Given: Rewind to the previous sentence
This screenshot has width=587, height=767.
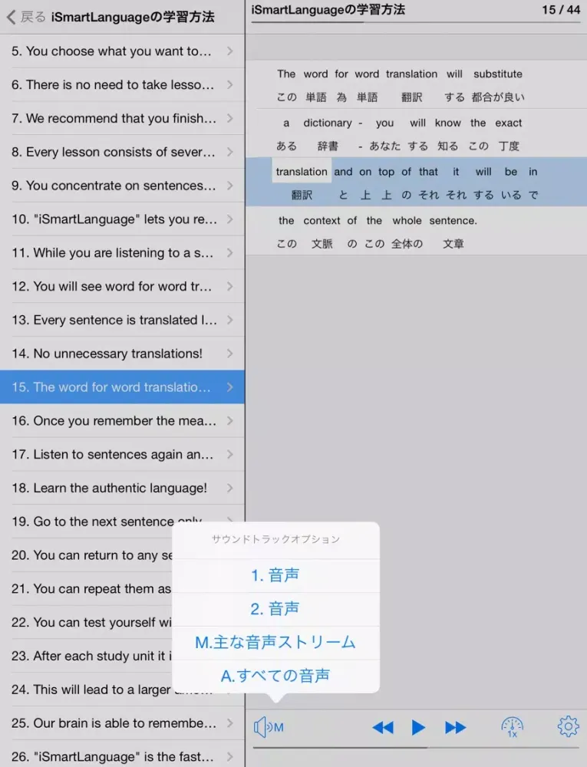Looking at the screenshot, I should (383, 728).
